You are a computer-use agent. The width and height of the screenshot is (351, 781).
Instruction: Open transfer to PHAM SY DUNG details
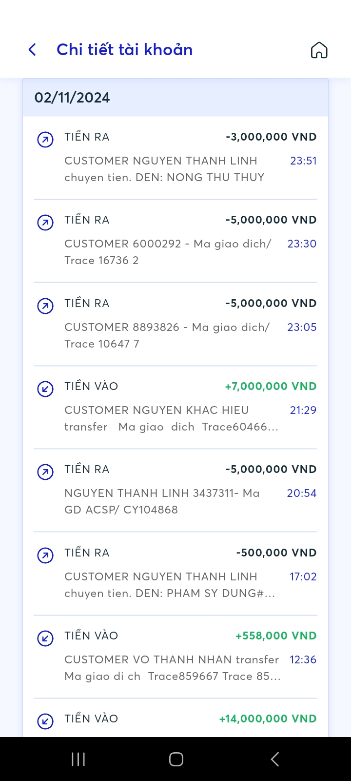[x=170, y=585]
